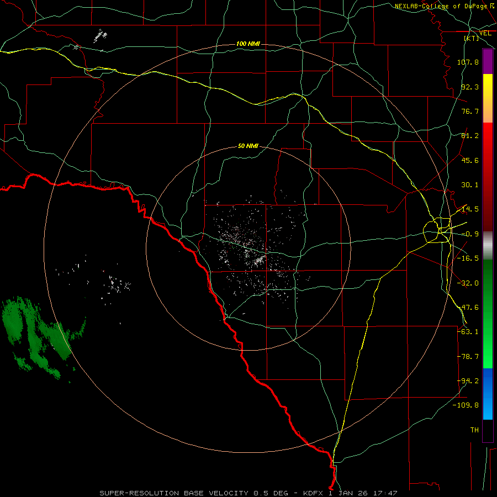This screenshot has height=497, width=497.
Task: Click the green segment of the color bar
Action: [488, 314]
